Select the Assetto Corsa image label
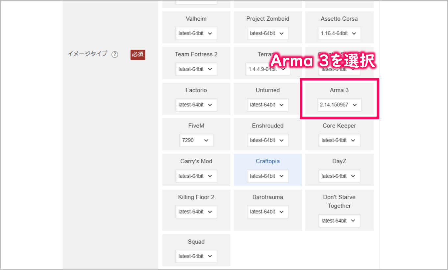This screenshot has height=270, width=448. click(x=339, y=19)
